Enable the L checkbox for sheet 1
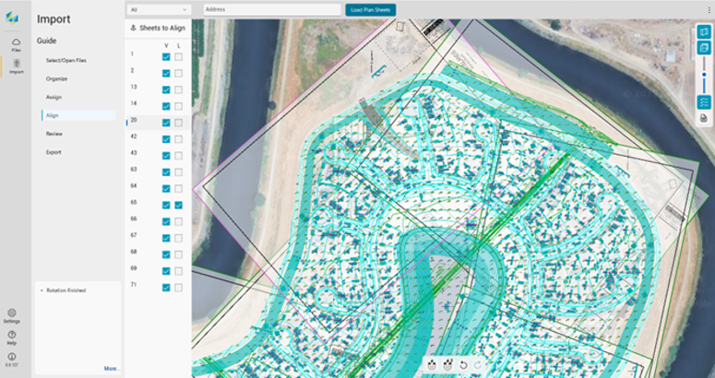This screenshot has width=715, height=378. point(178,57)
